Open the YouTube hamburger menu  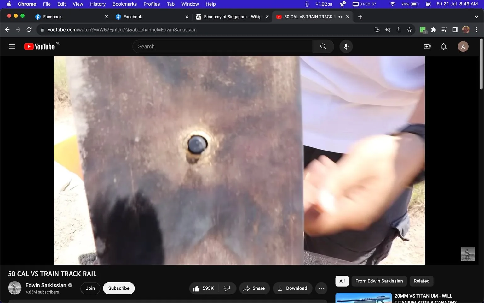[x=12, y=46]
